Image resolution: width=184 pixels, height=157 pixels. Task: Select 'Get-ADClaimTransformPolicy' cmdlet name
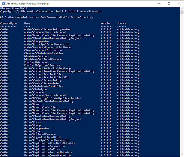[44, 87]
